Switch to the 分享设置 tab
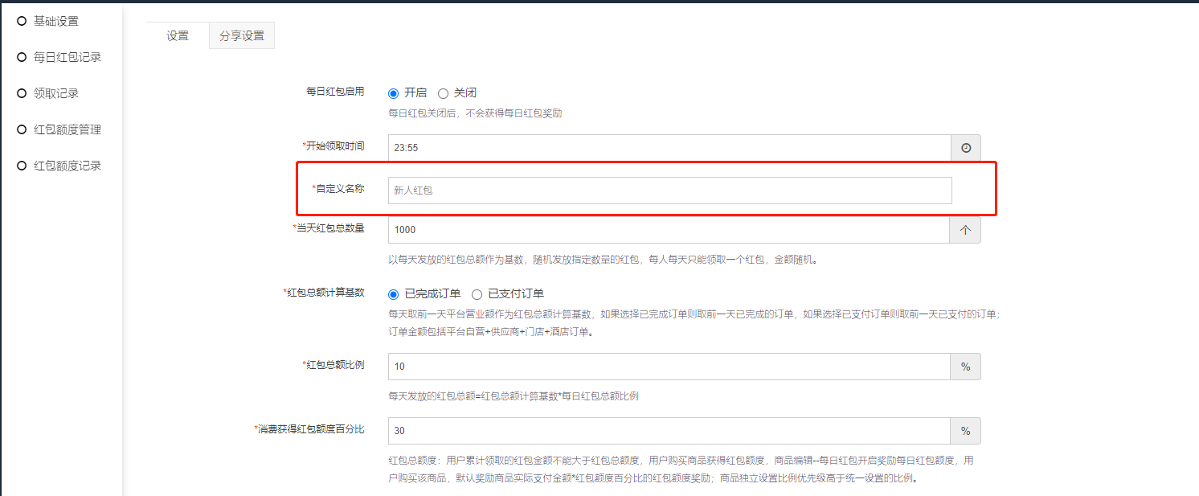Viewport: 1199px width, 496px height. (x=242, y=35)
